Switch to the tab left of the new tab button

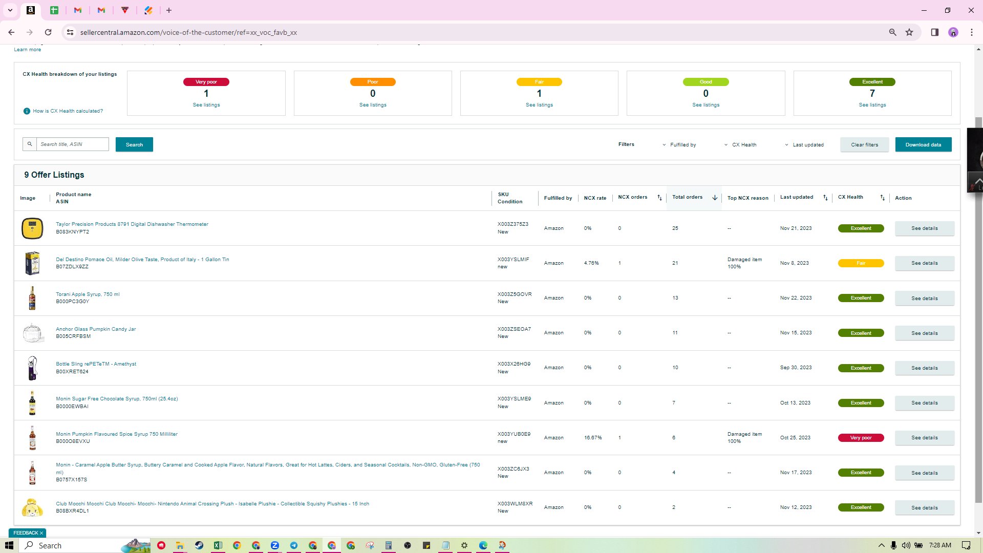coord(148,10)
